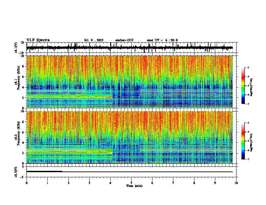Click the ch.2 colorbar "log(PSD)(V²/Hz)" label

252,142
